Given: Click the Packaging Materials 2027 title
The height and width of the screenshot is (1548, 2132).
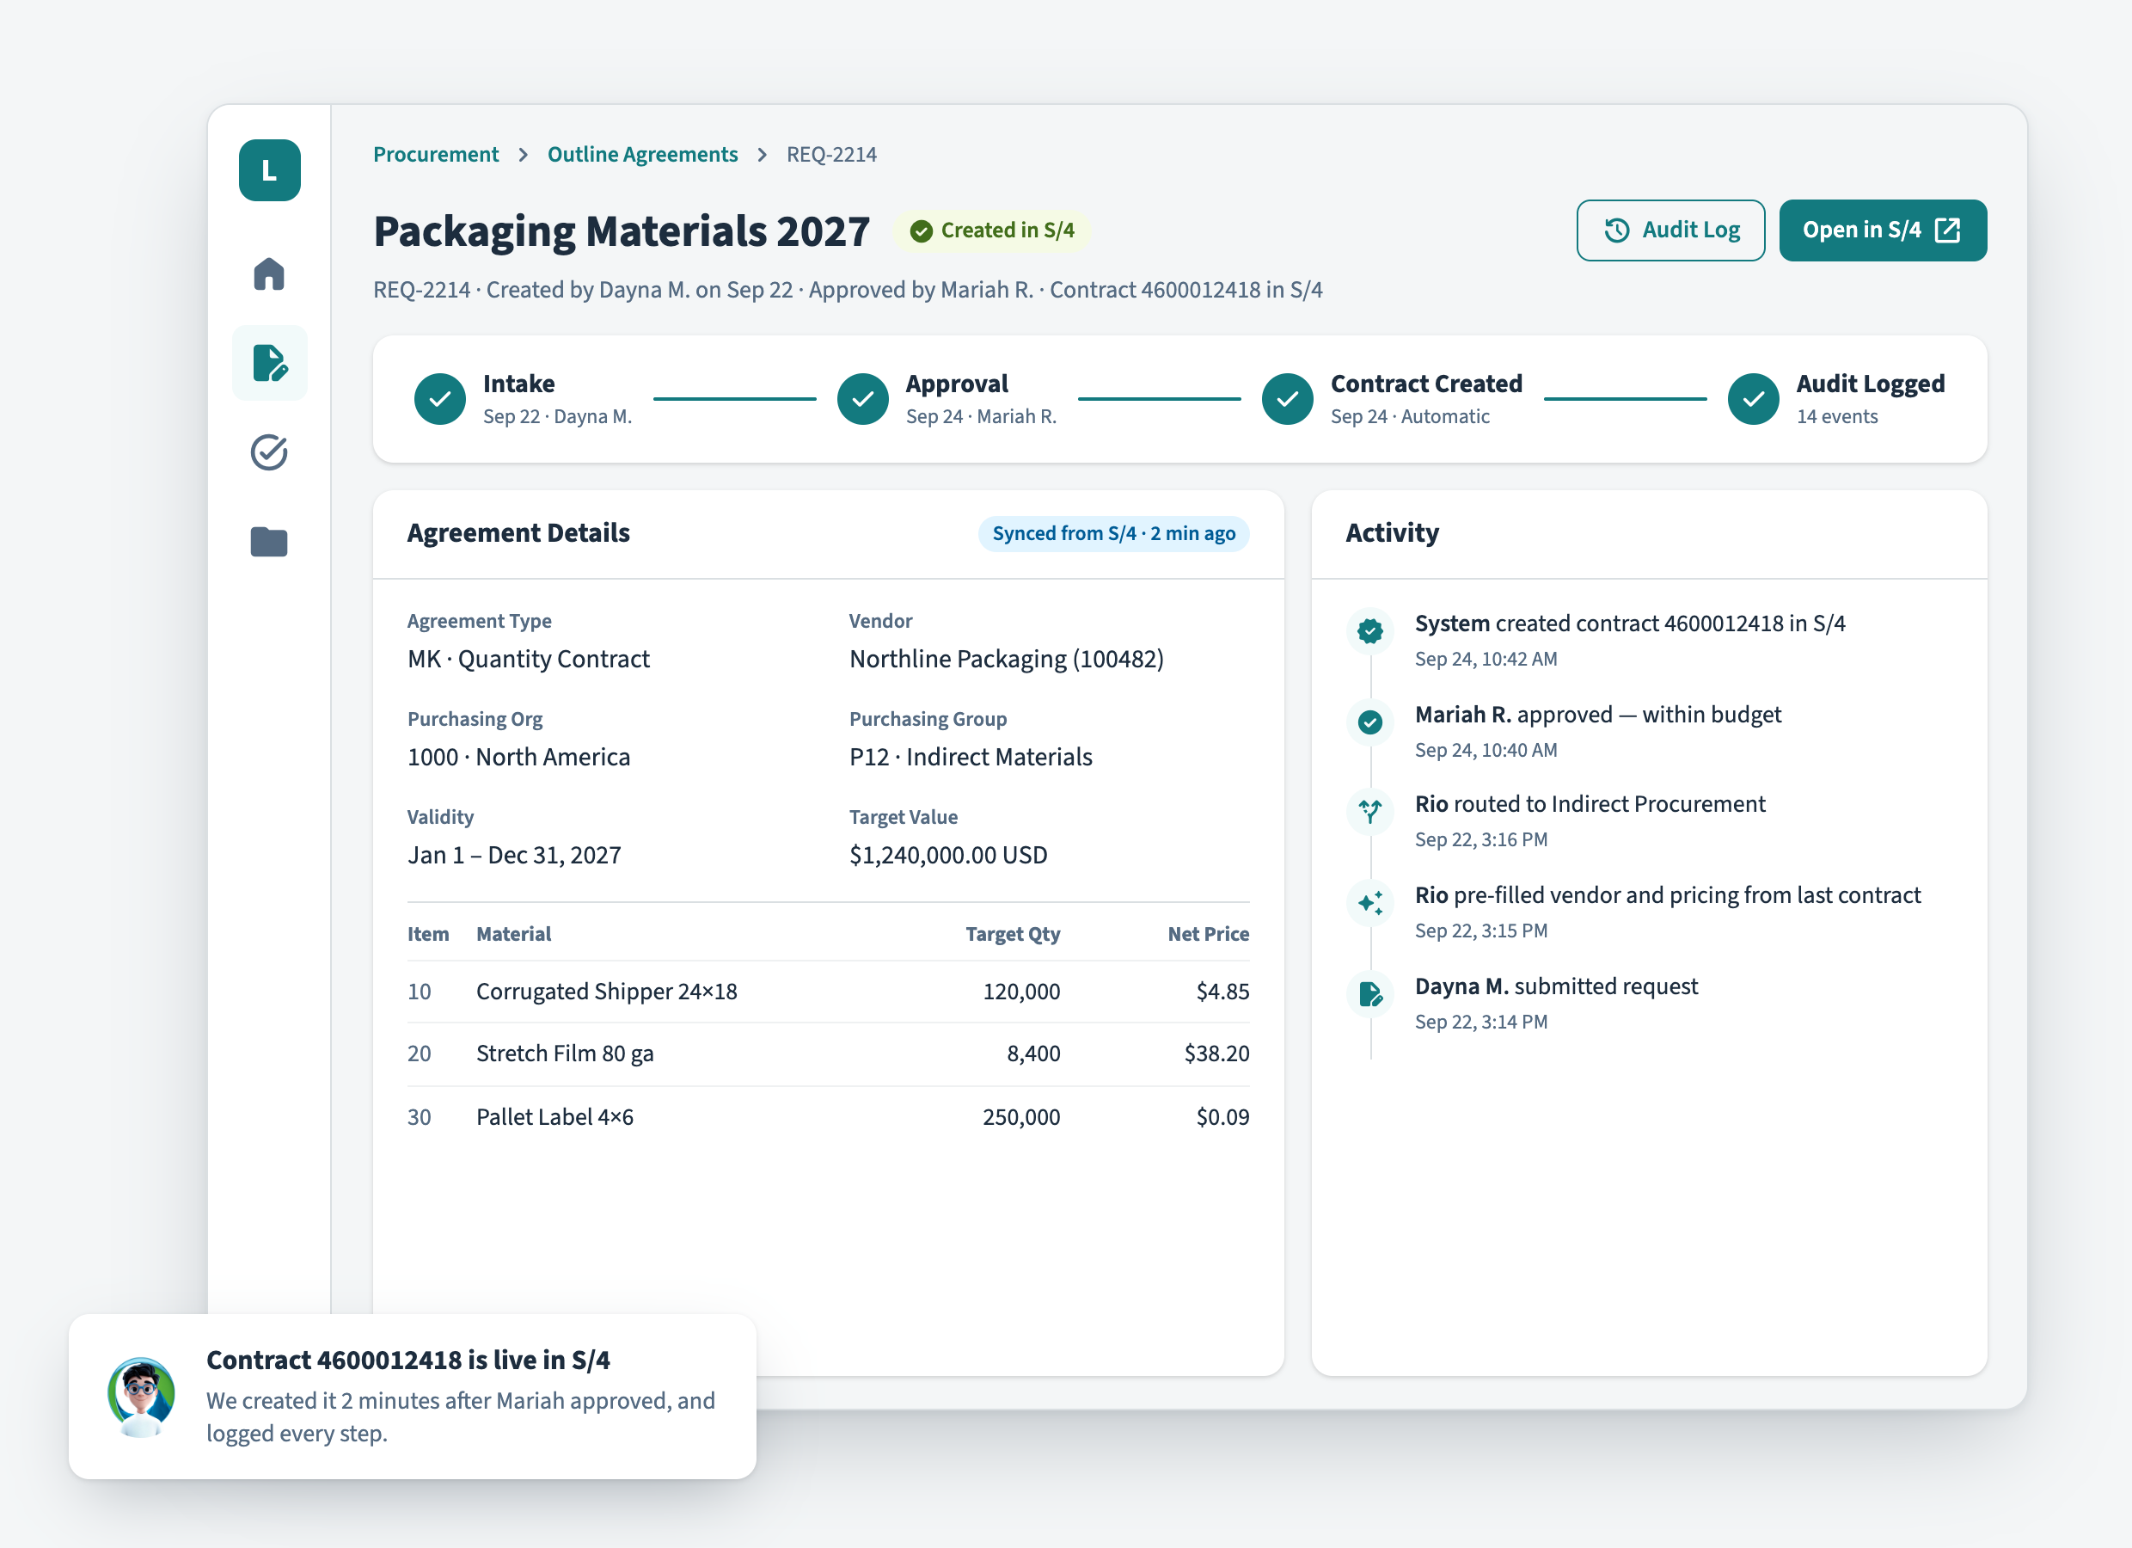Looking at the screenshot, I should 622,231.
